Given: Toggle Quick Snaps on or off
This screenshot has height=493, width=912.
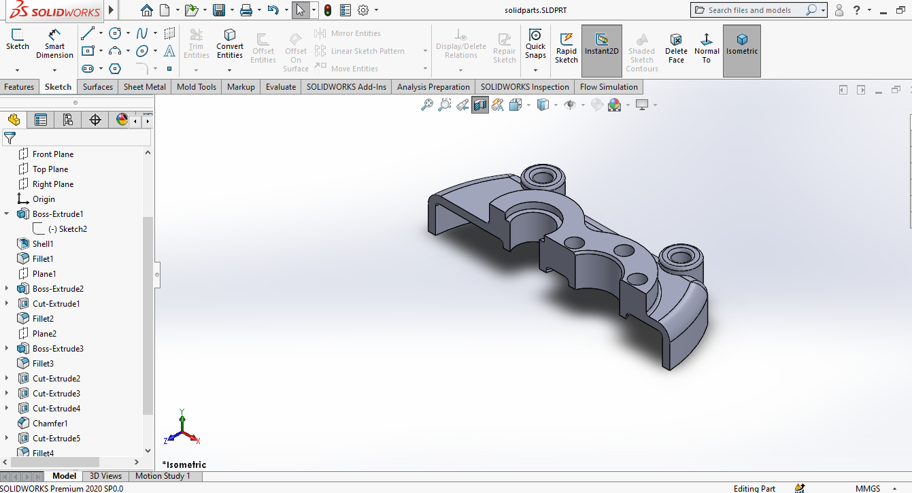Looking at the screenshot, I should coord(535,43).
